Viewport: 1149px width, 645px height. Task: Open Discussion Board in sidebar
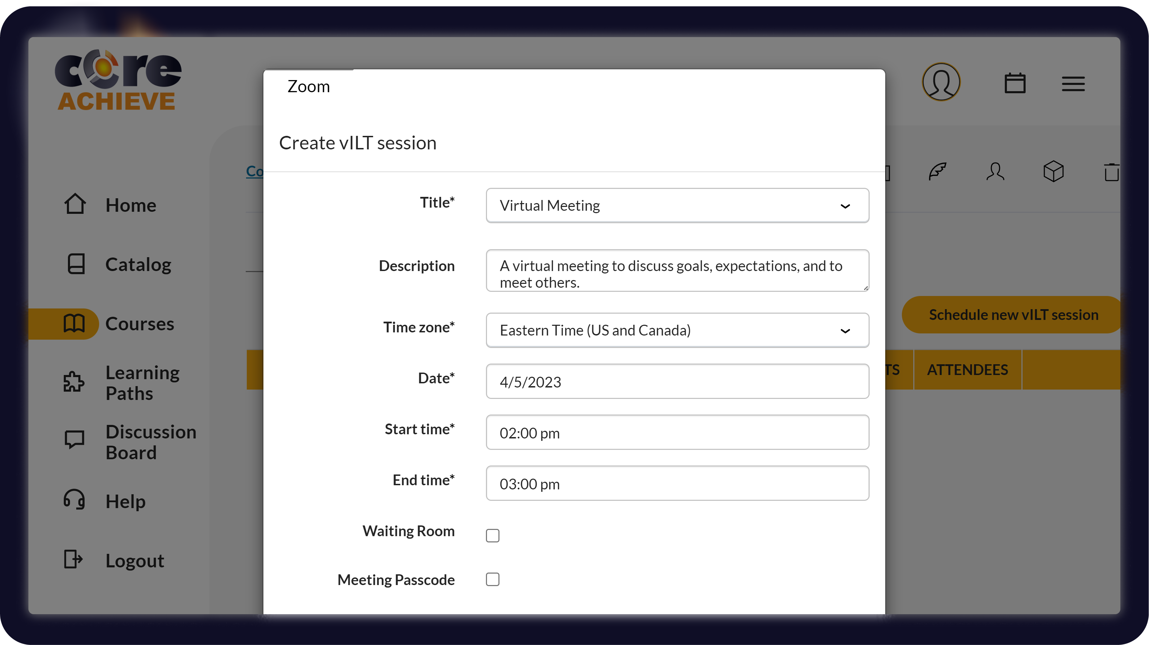tap(151, 442)
